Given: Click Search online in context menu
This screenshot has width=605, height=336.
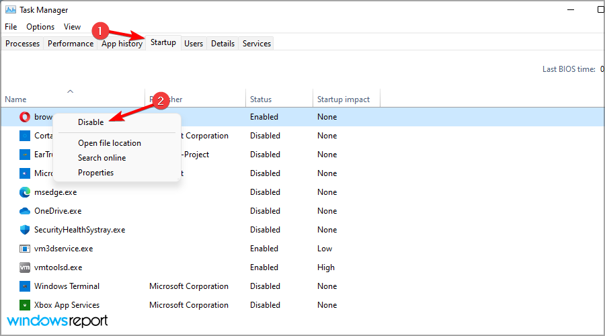Looking at the screenshot, I should tap(102, 158).
